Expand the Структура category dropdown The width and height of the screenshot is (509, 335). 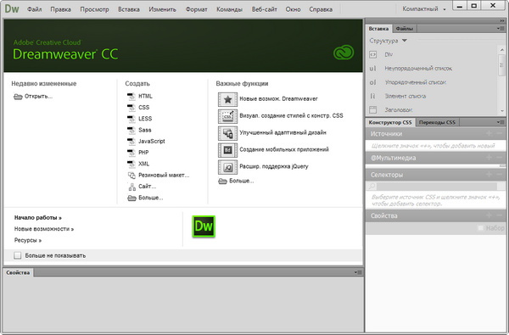(x=404, y=41)
